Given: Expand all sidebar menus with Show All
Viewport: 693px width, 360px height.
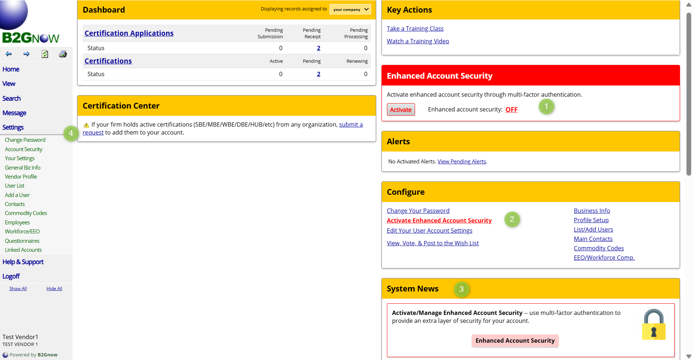Looking at the screenshot, I should [18, 289].
